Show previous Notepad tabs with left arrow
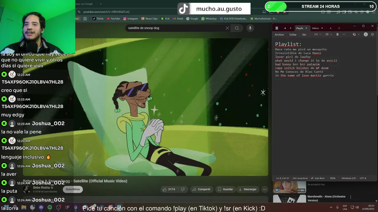Screen dimensions: 378x212 coord(285,28)
